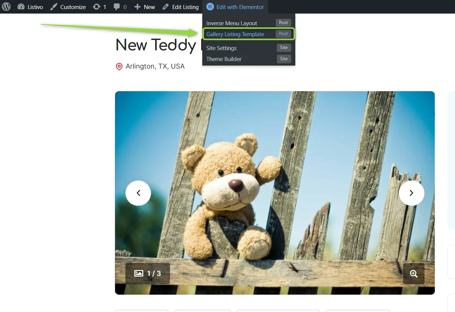Click the plus icon beside New

click(x=137, y=7)
